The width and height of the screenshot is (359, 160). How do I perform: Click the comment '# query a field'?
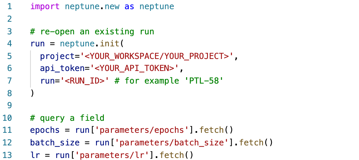(67, 118)
